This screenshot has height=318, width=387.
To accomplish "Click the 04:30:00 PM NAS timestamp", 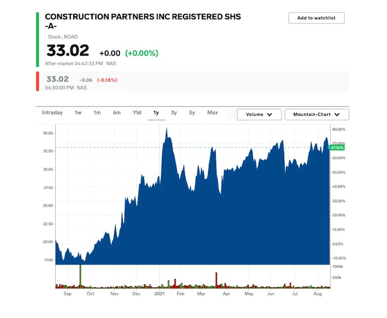I will 66,88.
